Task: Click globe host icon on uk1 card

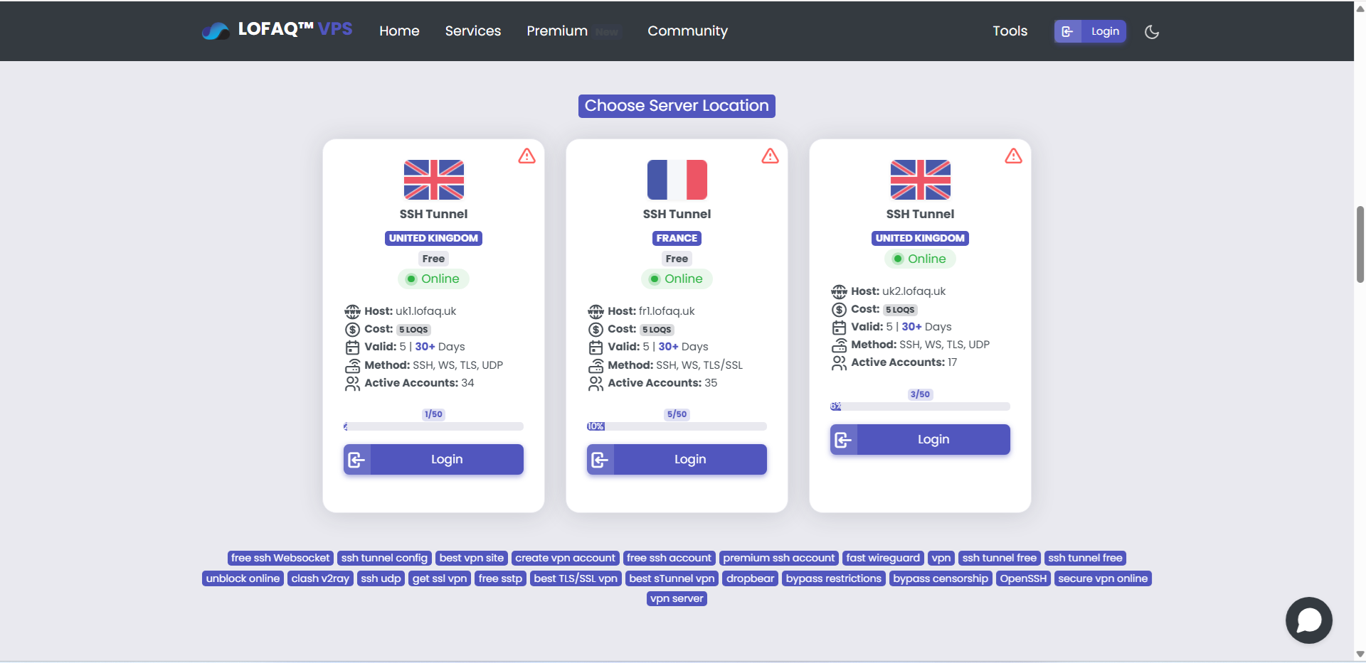Action: coord(352,311)
